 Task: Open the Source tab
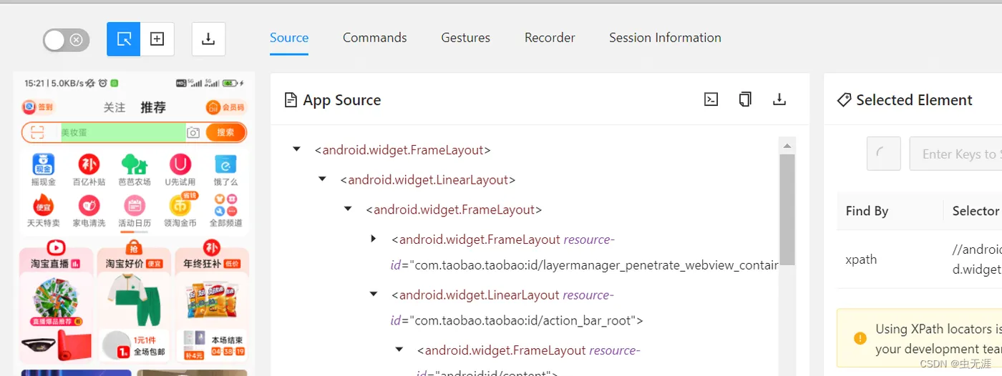pos(289,38)
